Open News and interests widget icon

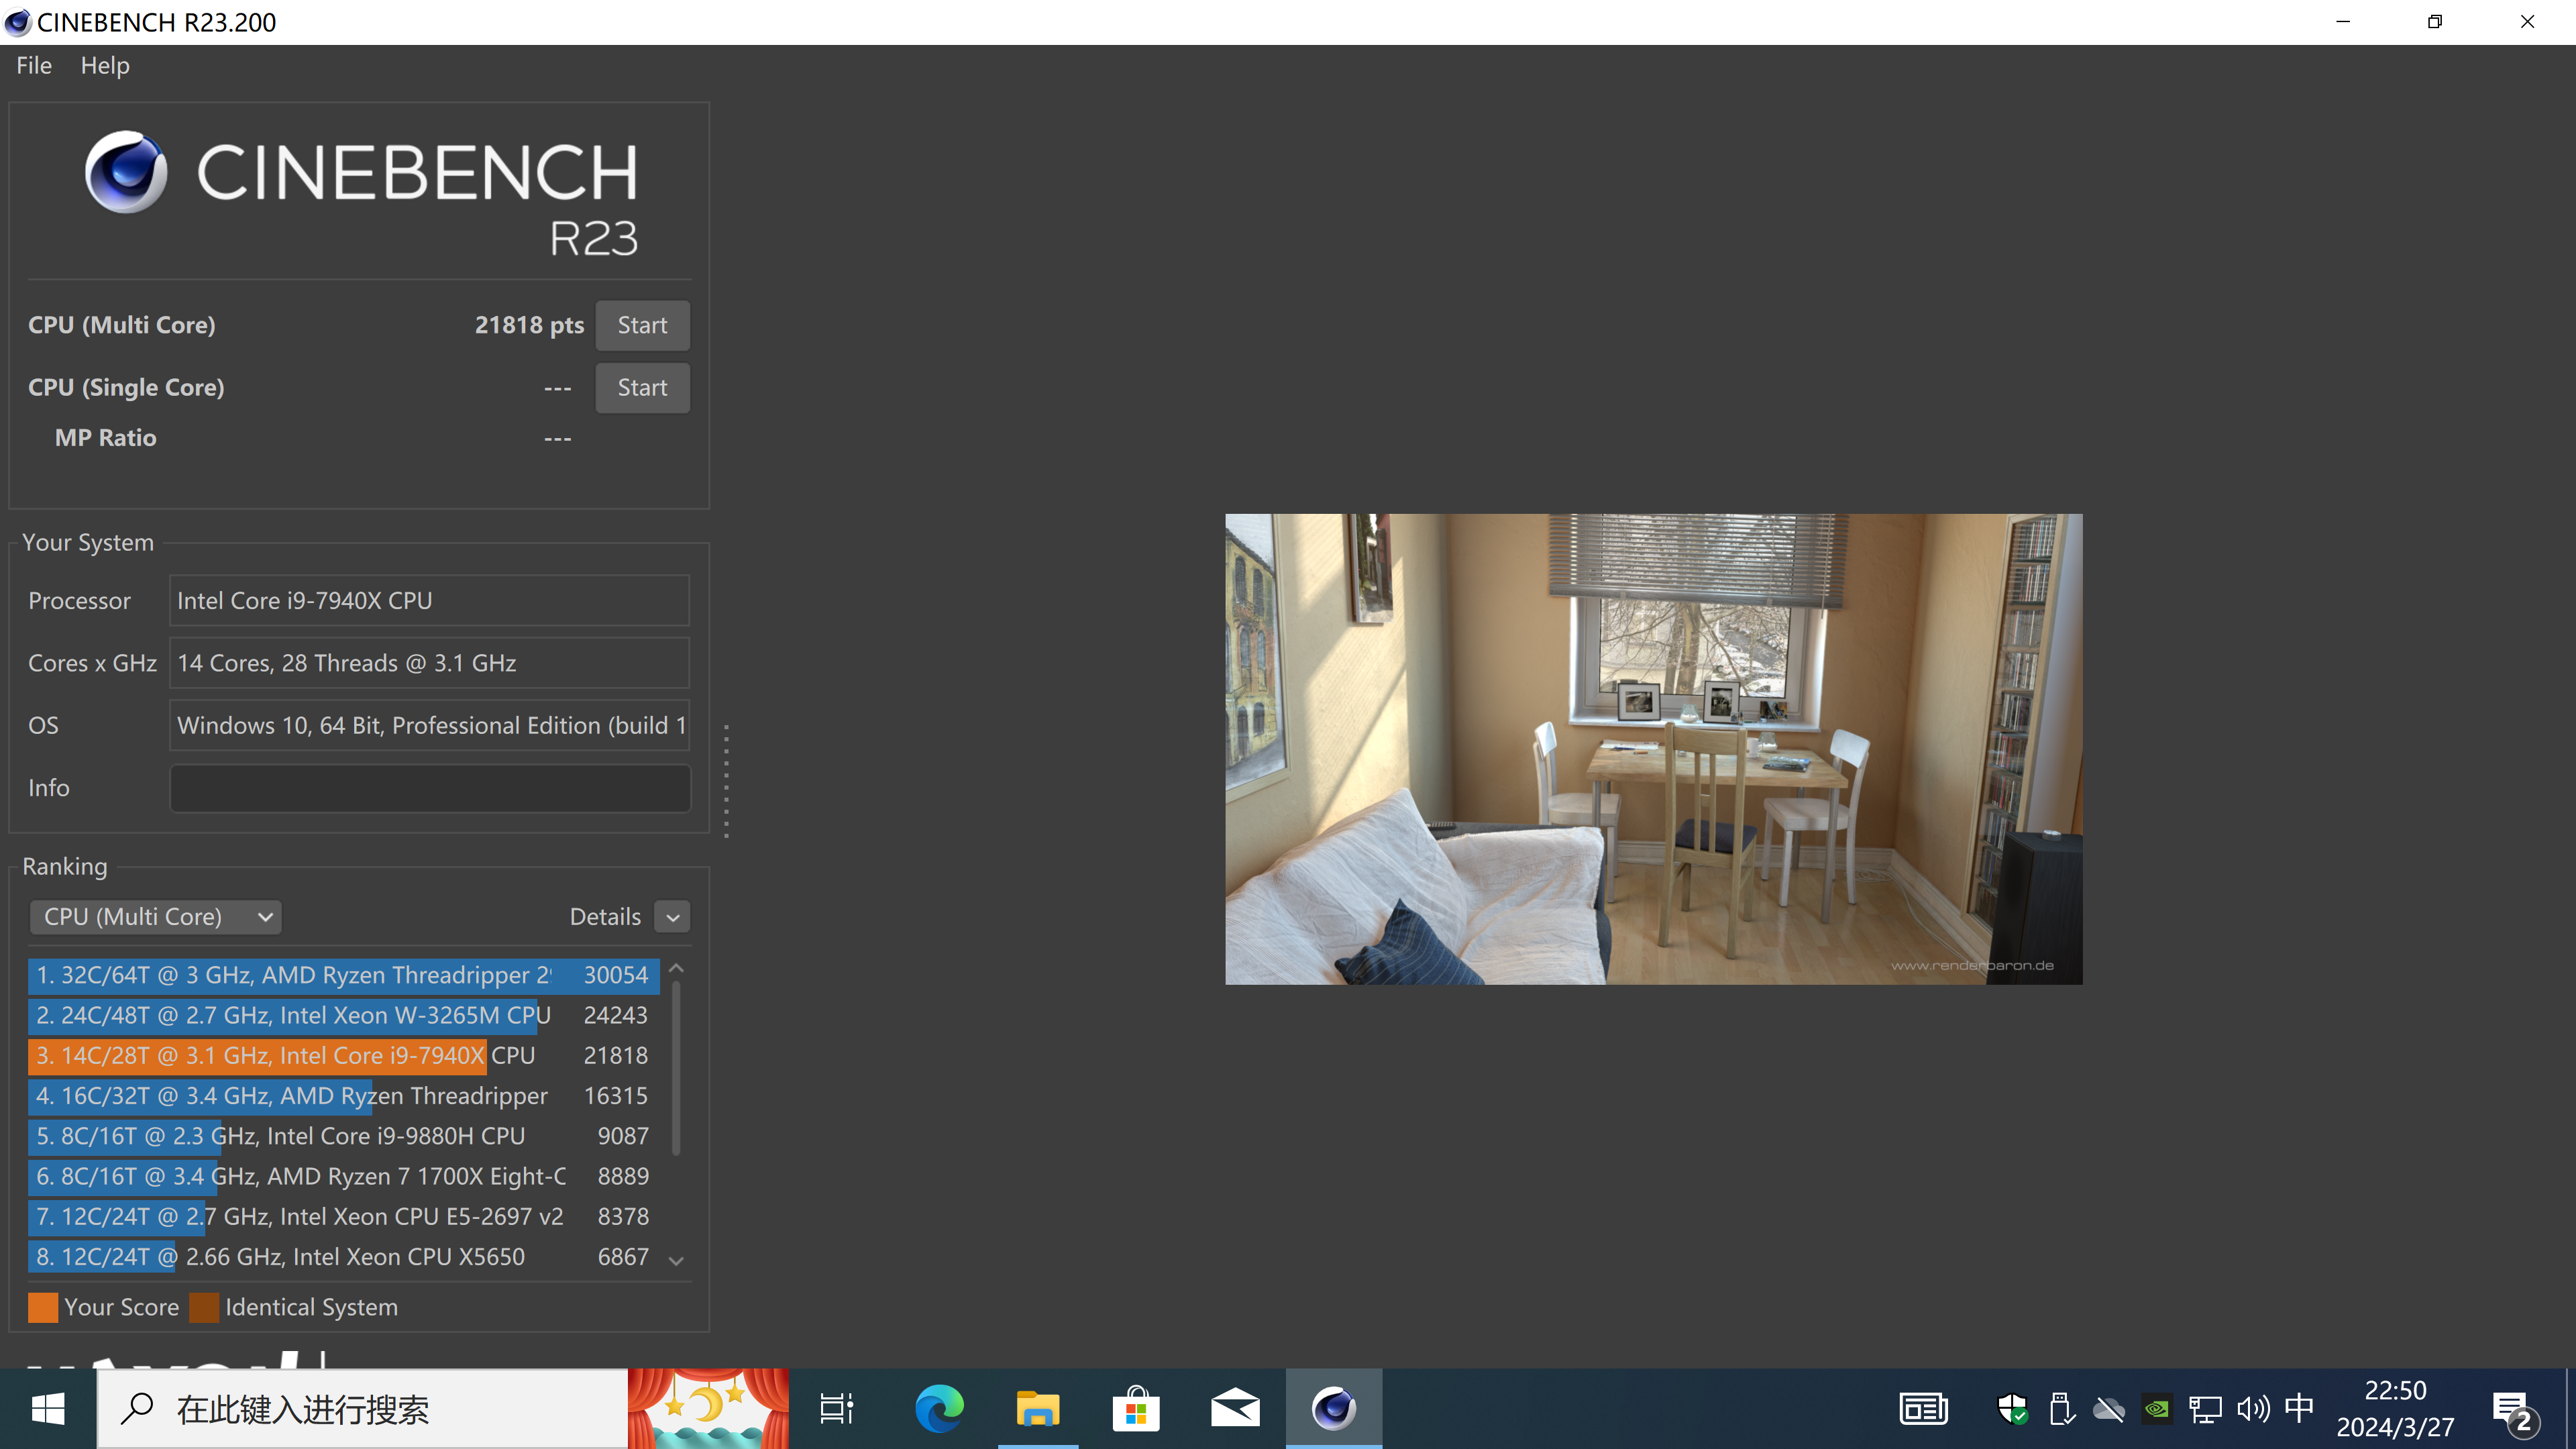(1923, 1409)
